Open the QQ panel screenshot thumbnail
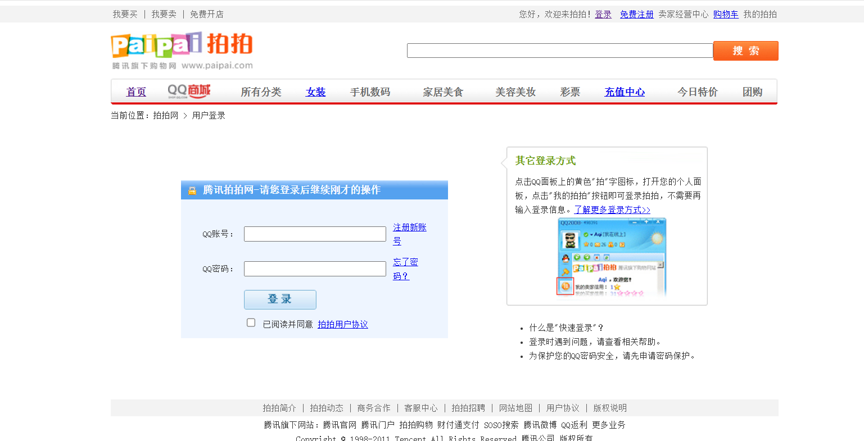 click(x=612, y=257)
